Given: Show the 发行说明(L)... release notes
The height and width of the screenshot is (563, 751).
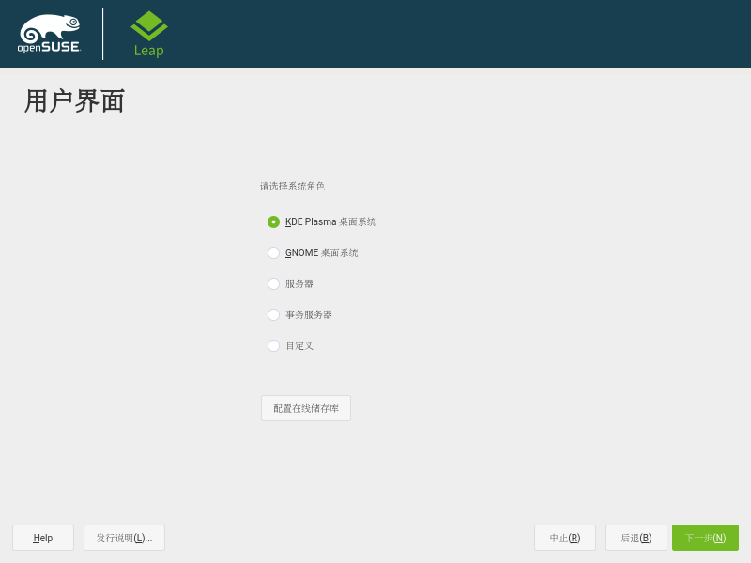Looking at the screenshot, I should point(124,538).
